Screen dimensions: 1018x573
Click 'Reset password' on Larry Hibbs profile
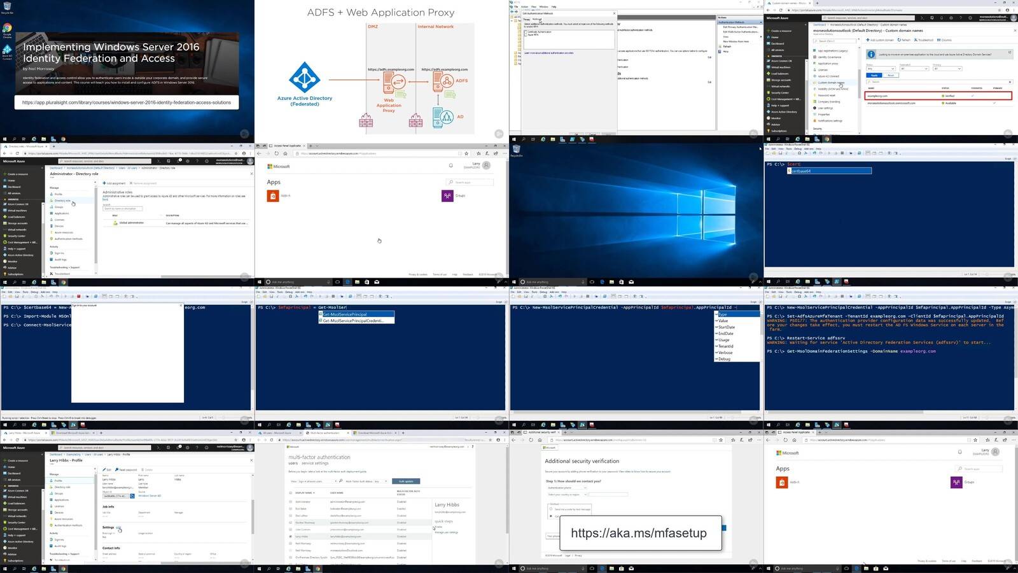tap(126, 470)
